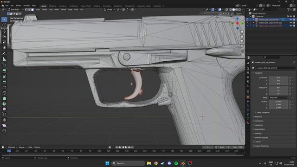
Task: Select the Rotate tool in left toolbar
Action: [4, 37]
